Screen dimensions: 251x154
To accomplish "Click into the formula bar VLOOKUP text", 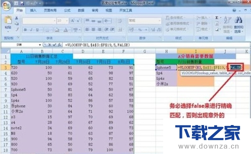I will tap(97, 45).
